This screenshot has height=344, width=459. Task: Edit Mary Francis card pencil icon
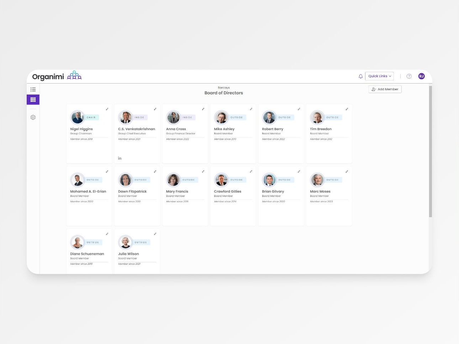(203, 172)
